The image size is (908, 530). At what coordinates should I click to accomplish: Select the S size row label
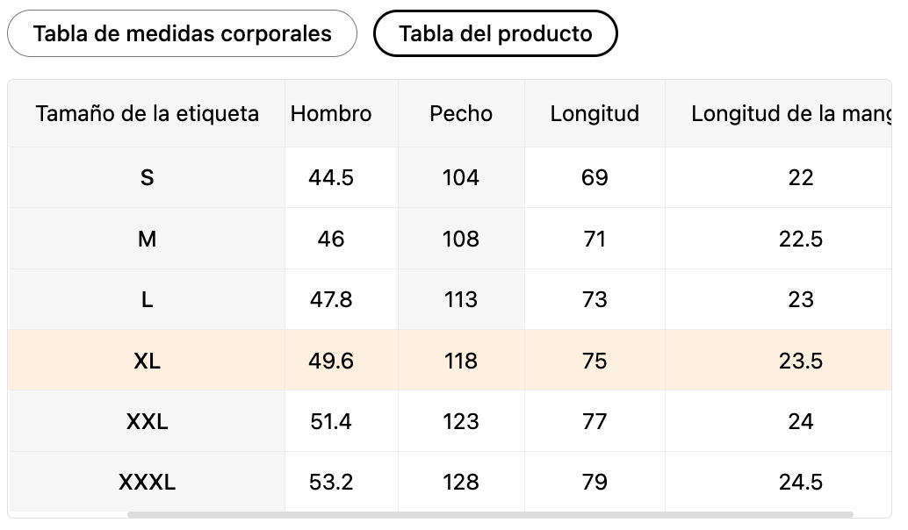tap(147, 177)
